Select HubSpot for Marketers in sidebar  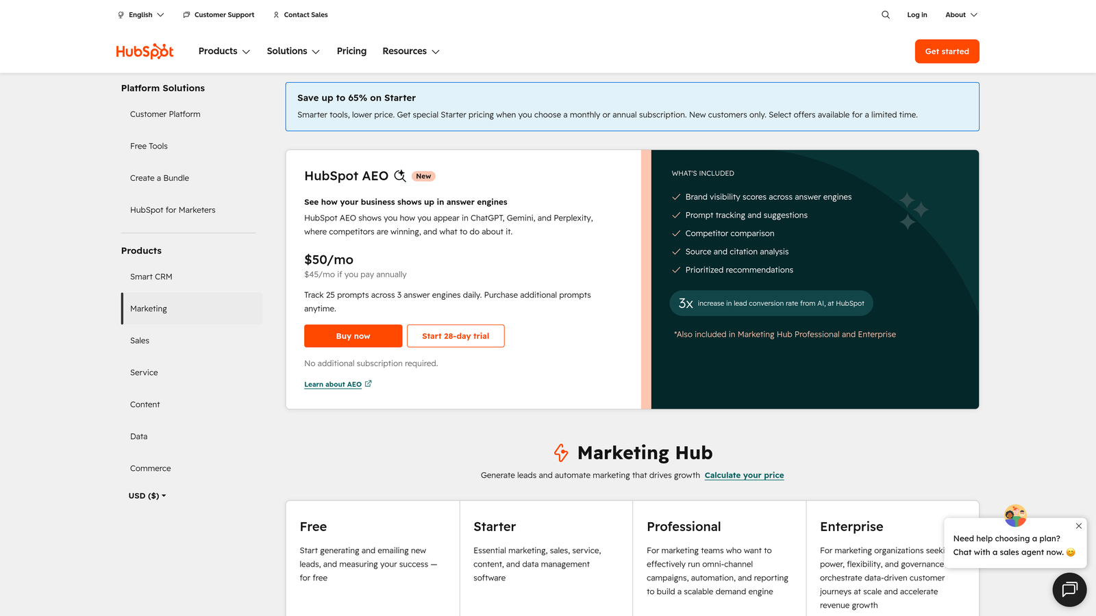click(x=173, y=210)
